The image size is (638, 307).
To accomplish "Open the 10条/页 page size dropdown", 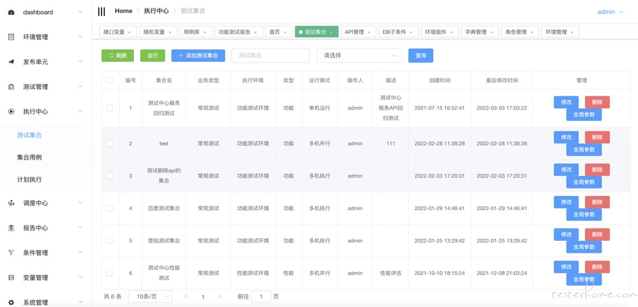I will coord(151,296).
